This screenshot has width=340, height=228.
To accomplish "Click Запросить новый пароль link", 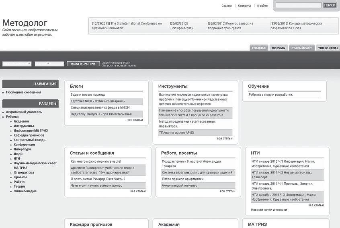I will [x=119, y=65].
